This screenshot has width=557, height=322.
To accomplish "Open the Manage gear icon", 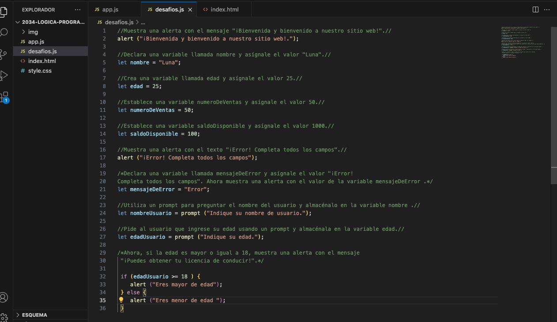I will point(4,318).
